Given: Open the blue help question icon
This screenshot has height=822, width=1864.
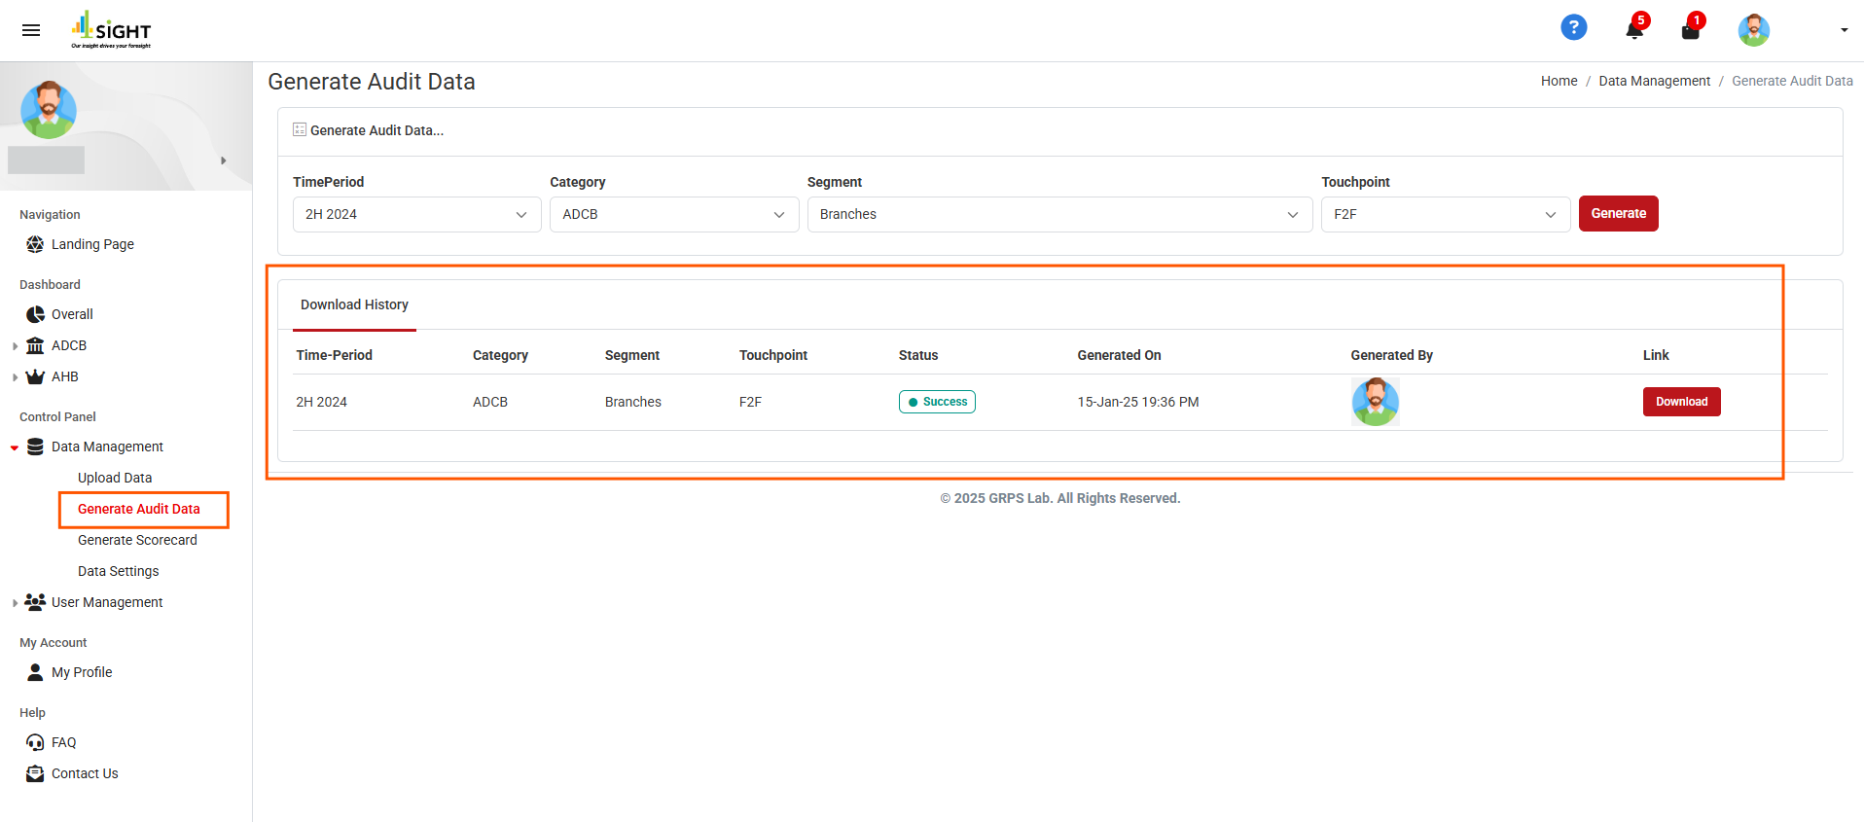Looking at the screenshot, I should tap(1573, 28).
